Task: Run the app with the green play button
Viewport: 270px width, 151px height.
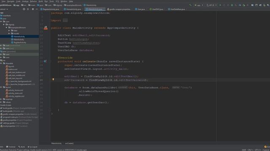Action: (220, 5)
